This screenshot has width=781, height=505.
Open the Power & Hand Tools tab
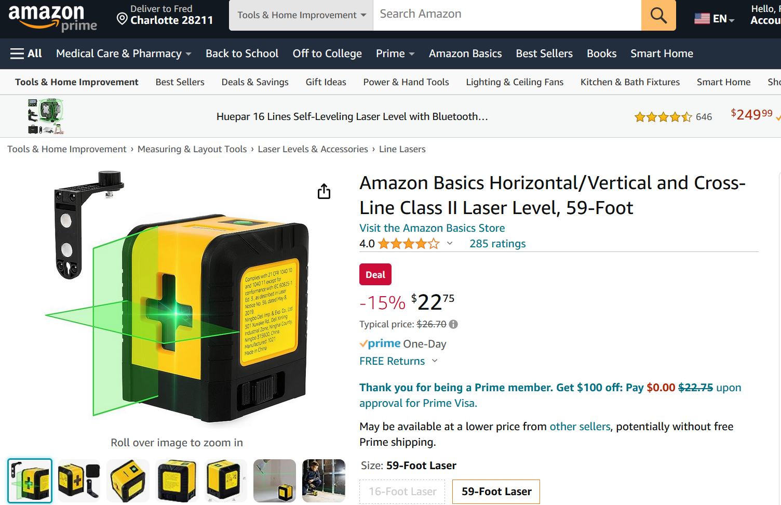coord(406,82)
